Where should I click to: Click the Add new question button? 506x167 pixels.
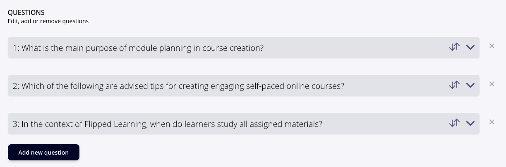(x=43, y=152)
